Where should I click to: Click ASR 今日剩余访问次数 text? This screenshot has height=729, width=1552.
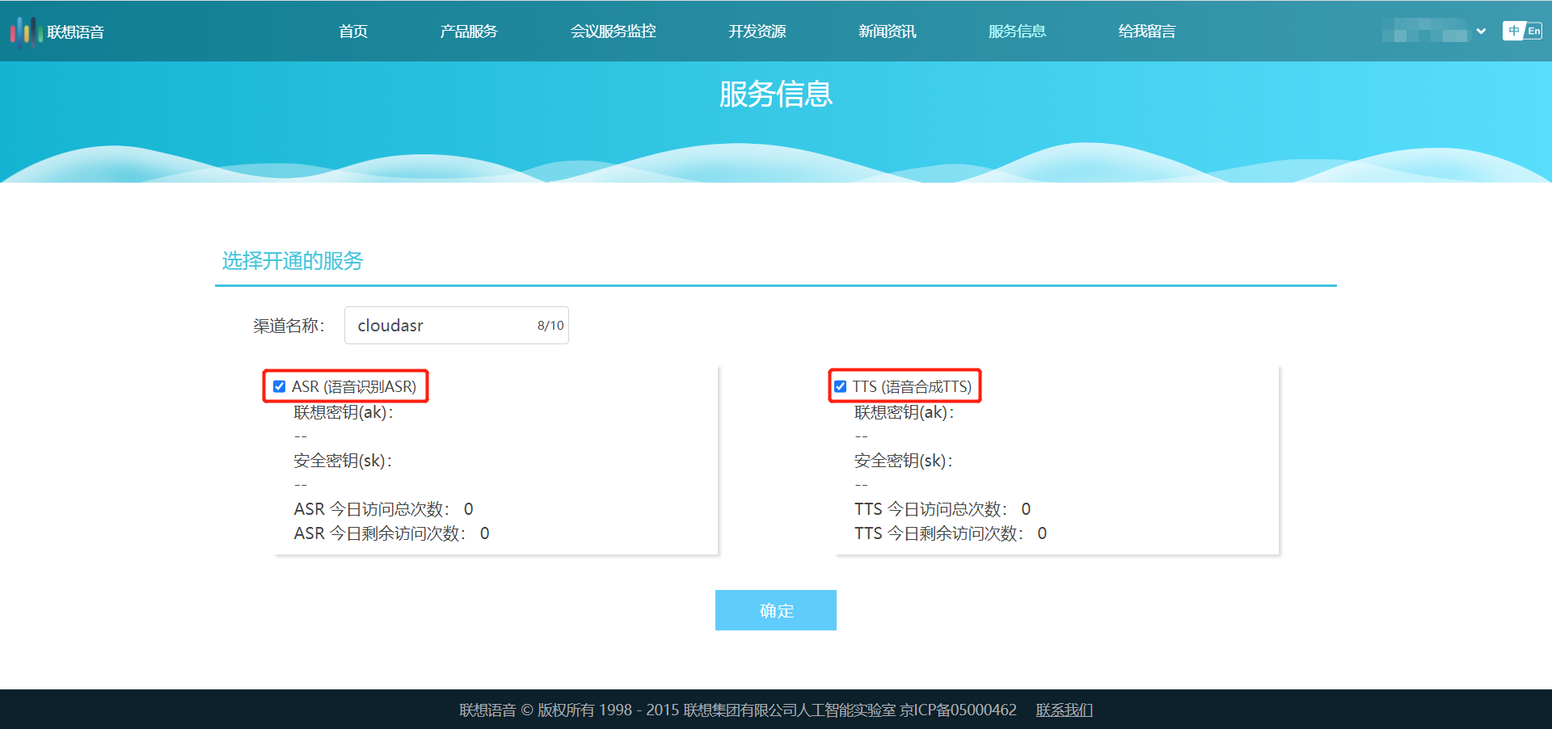(392, 533)
